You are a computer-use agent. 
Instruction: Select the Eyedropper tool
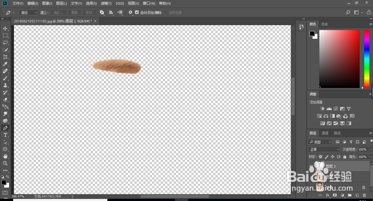[x=5, y=64]
